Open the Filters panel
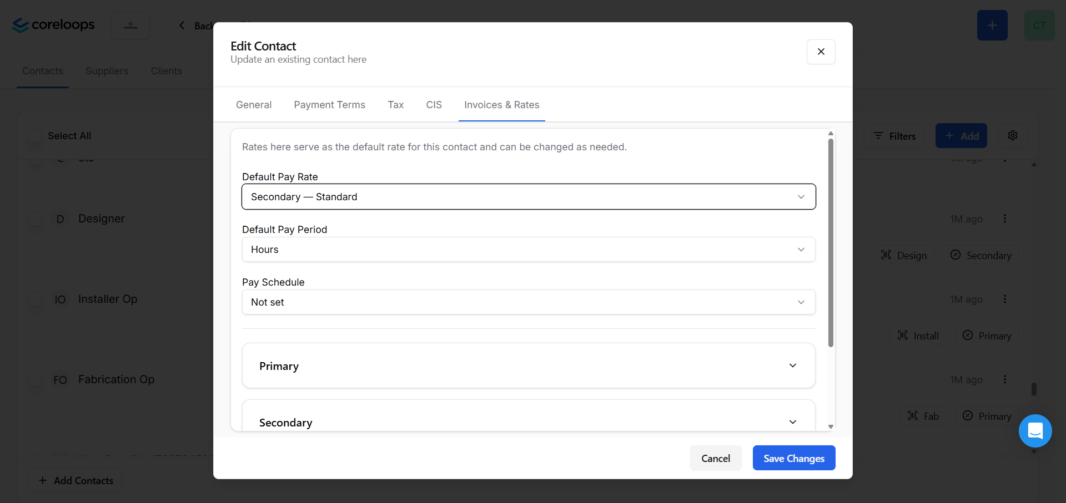The width and height of the screenshot is (1066, 503). pos(894,136)
